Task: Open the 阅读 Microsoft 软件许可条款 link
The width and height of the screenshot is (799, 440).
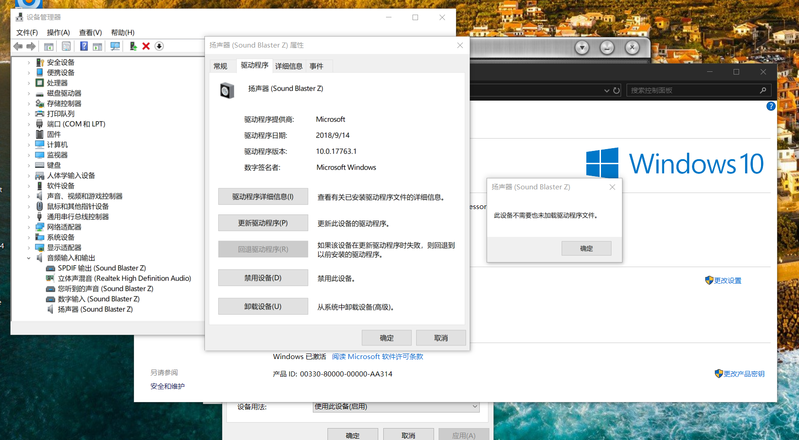Action: (x=377, y=356)
